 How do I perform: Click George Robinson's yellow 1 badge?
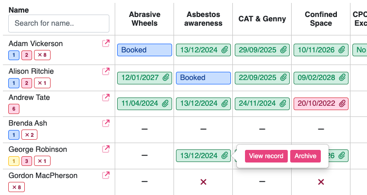click(x=14, y=161)
